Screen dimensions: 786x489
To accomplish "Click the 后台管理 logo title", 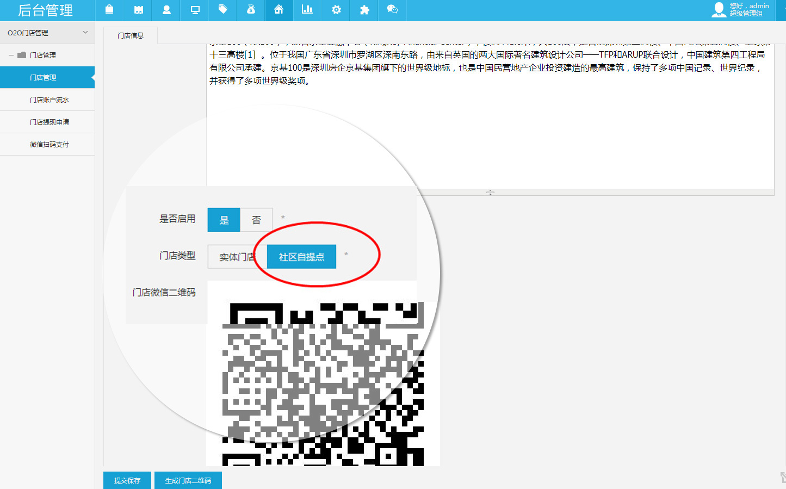I will (x=45, y=10).
